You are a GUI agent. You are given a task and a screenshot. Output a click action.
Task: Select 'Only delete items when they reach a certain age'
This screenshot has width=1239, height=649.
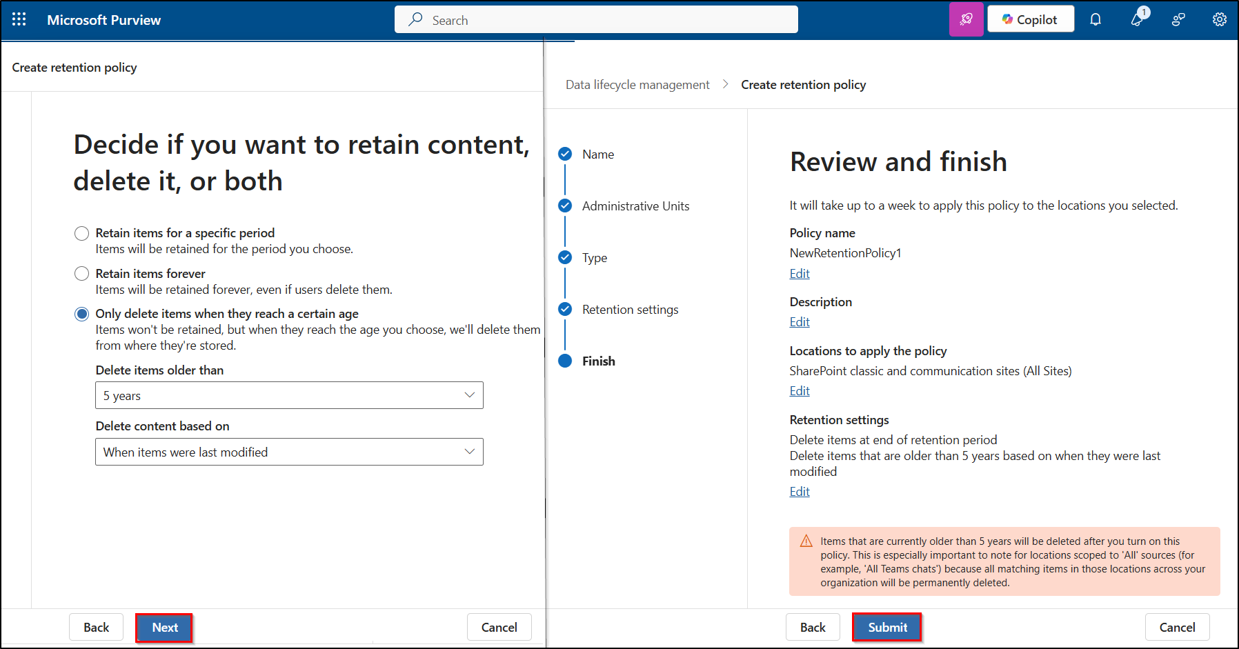81,314
